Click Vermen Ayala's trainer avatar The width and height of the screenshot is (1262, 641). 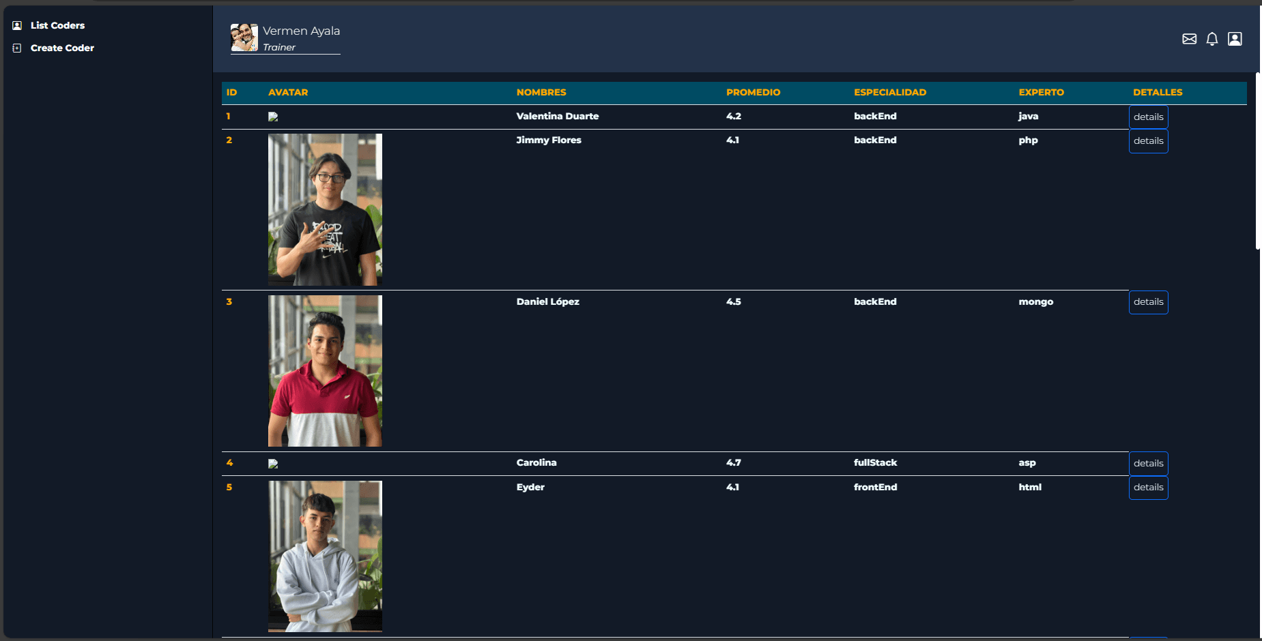coord(244,38)
